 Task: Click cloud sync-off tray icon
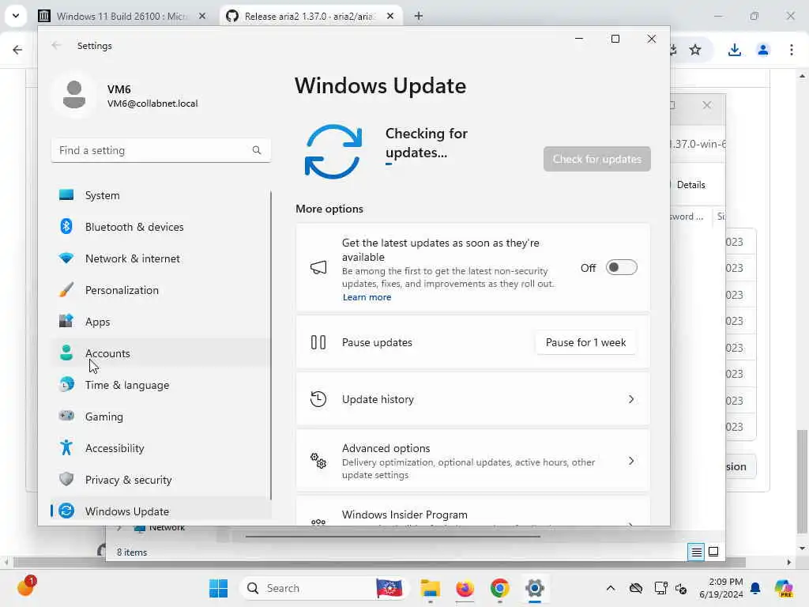[636, 588]
